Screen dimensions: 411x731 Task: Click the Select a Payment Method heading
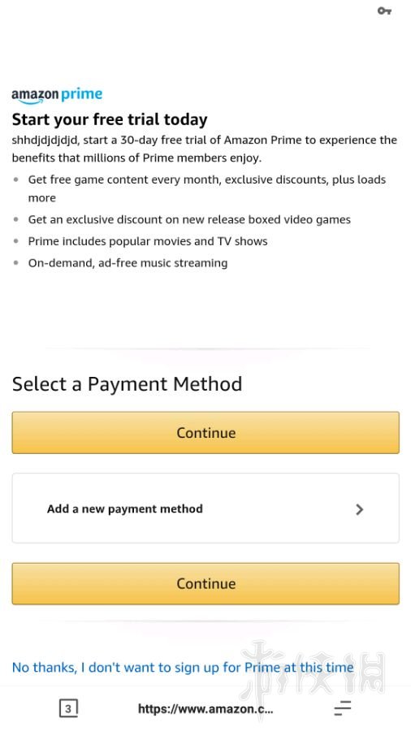(x=128, y=384)
